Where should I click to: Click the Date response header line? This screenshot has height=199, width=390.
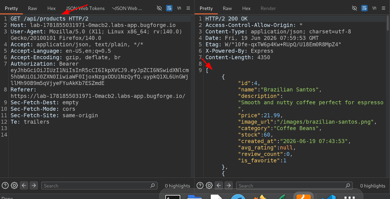pyautogui.click(x=262, y=38)
